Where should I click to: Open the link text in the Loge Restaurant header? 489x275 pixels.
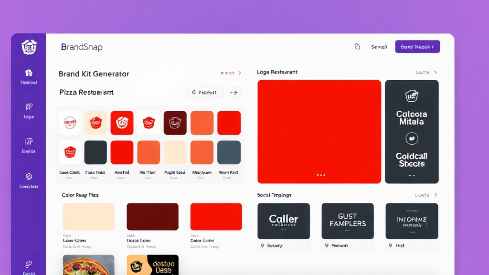tap(423, 72)
